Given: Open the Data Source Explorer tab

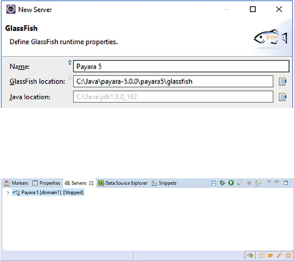Looking at the screenshot, I should pos(123,183).
